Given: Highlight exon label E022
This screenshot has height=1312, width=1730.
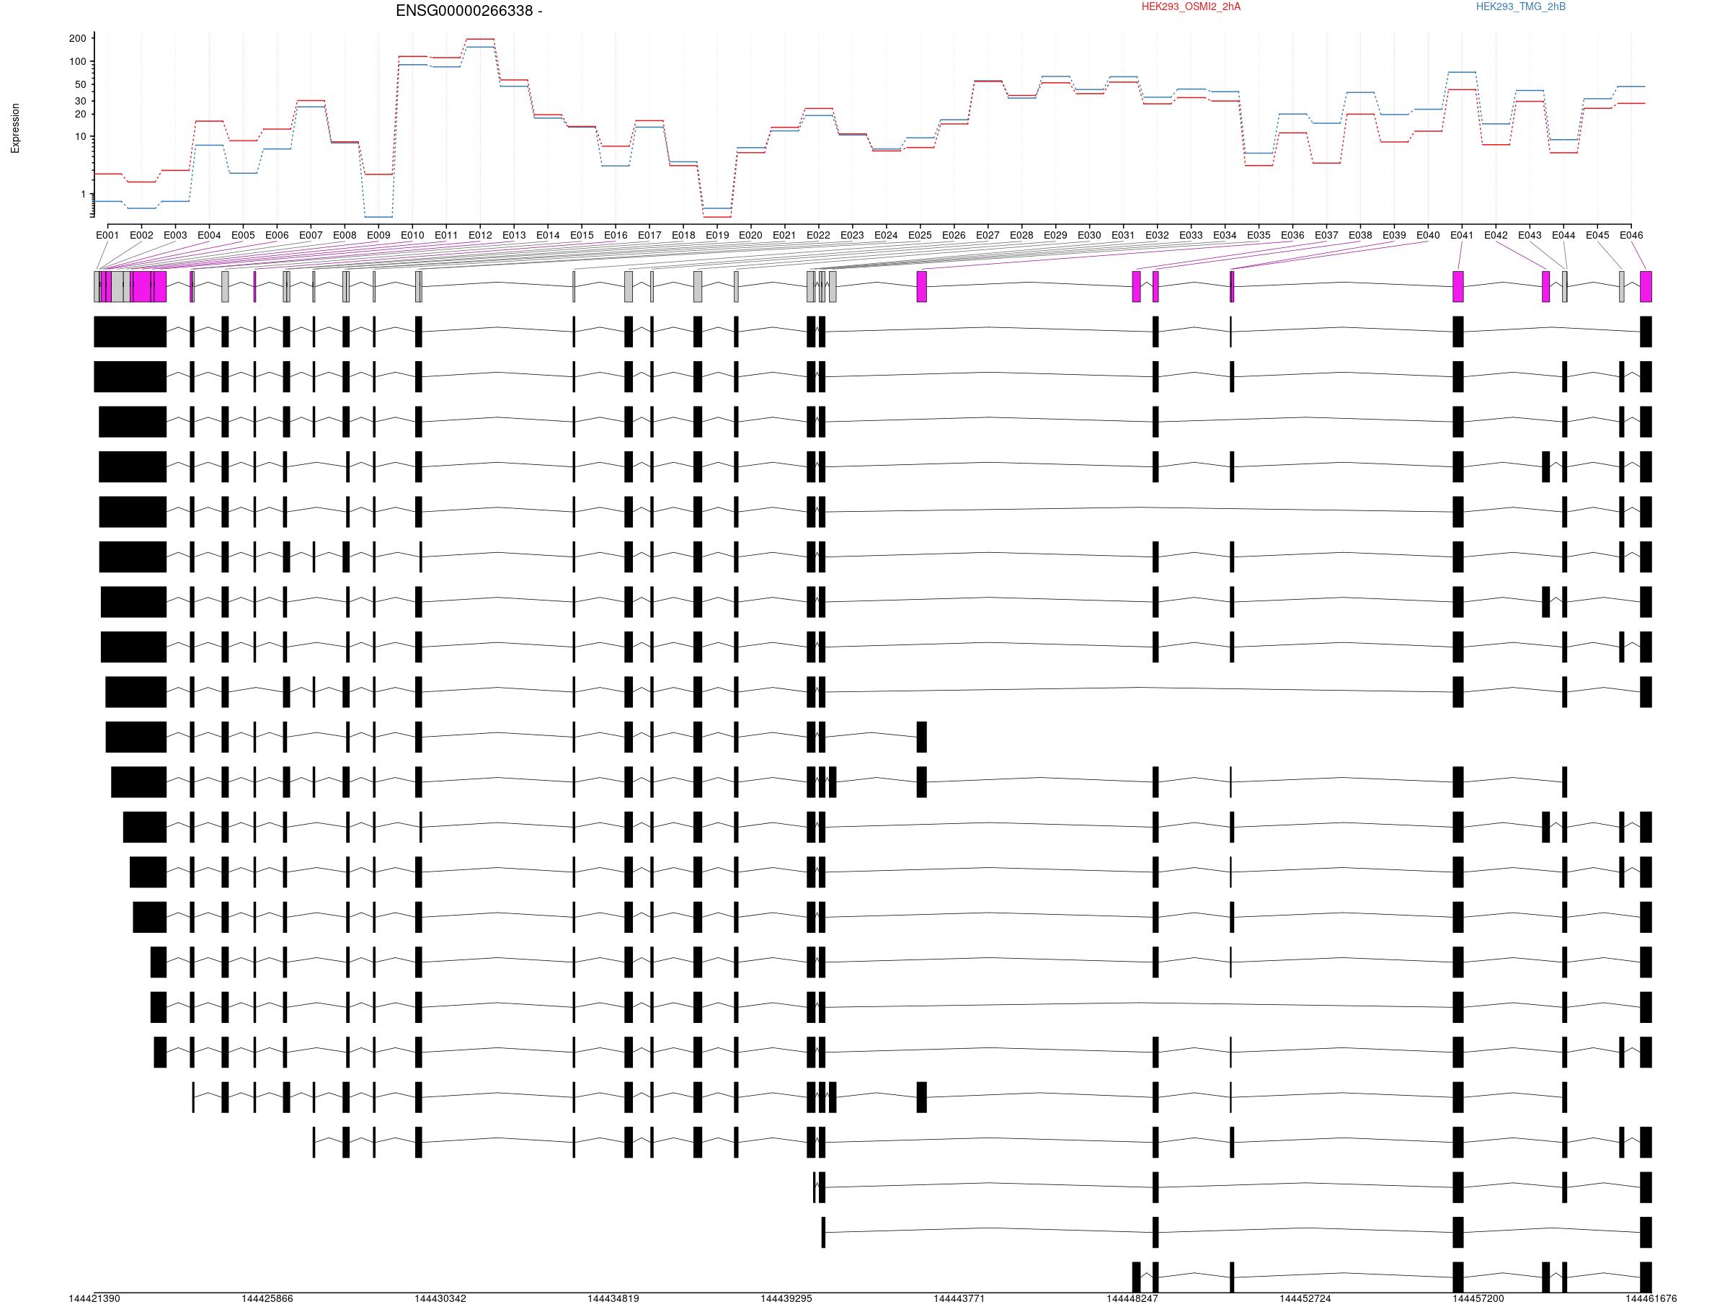Looking at the screenshot, I should (818, 235).
